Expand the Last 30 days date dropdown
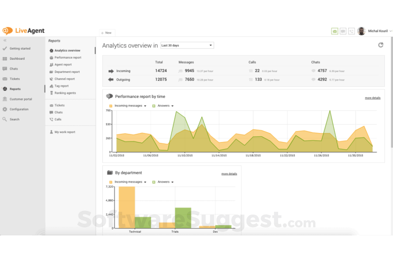Viewport: 393px width, 262px height. coord(187,45)
